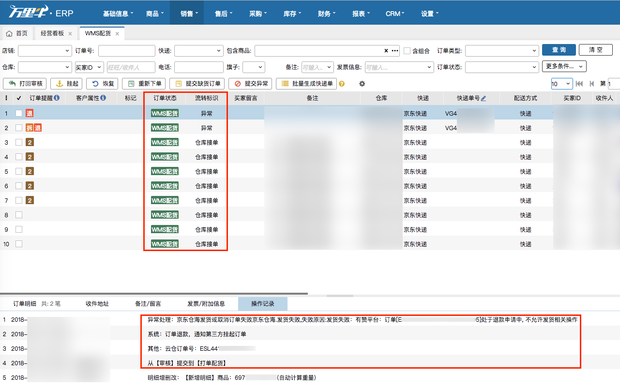
Task: Click WMS配货 status badge in row 10
Action: (x=165, y=244)
